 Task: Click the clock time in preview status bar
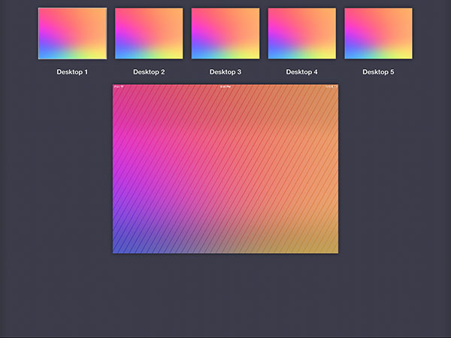225,87
